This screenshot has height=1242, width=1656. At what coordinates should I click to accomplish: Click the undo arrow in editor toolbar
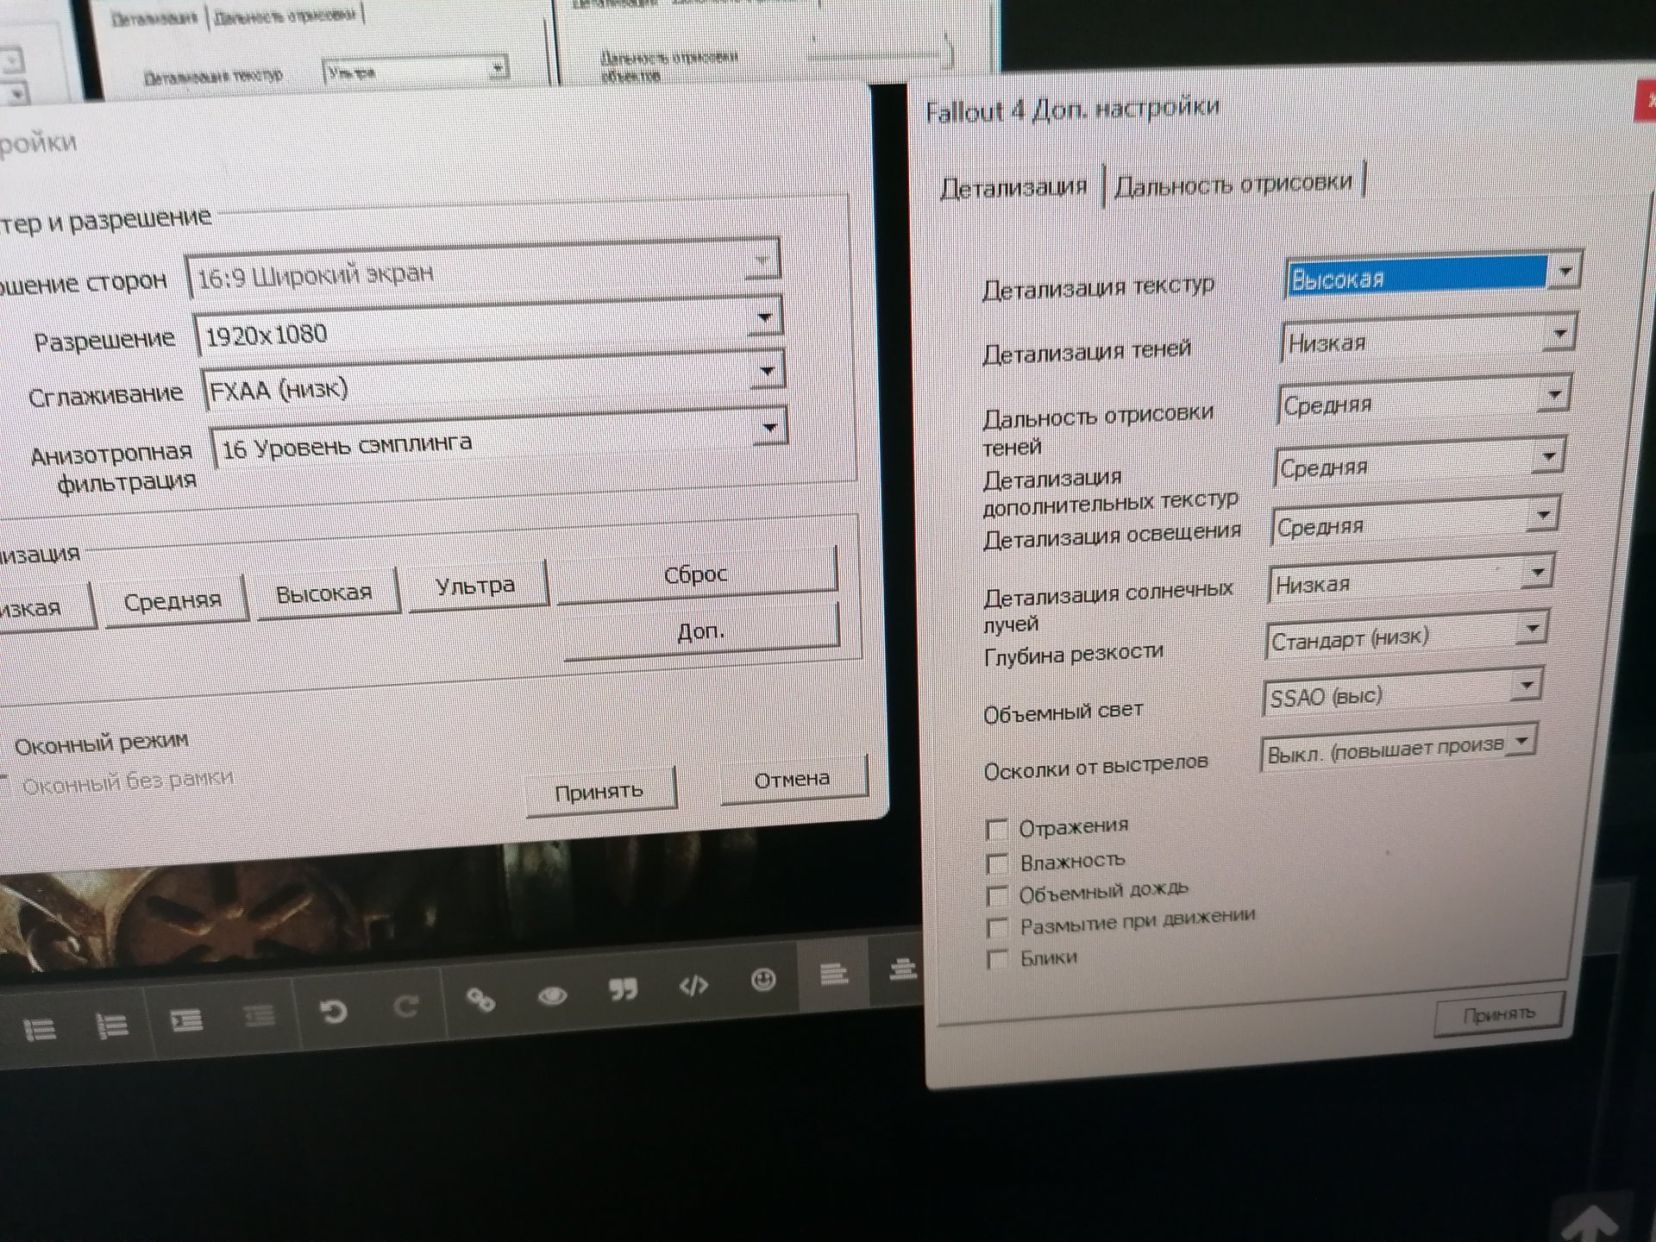333,1011
